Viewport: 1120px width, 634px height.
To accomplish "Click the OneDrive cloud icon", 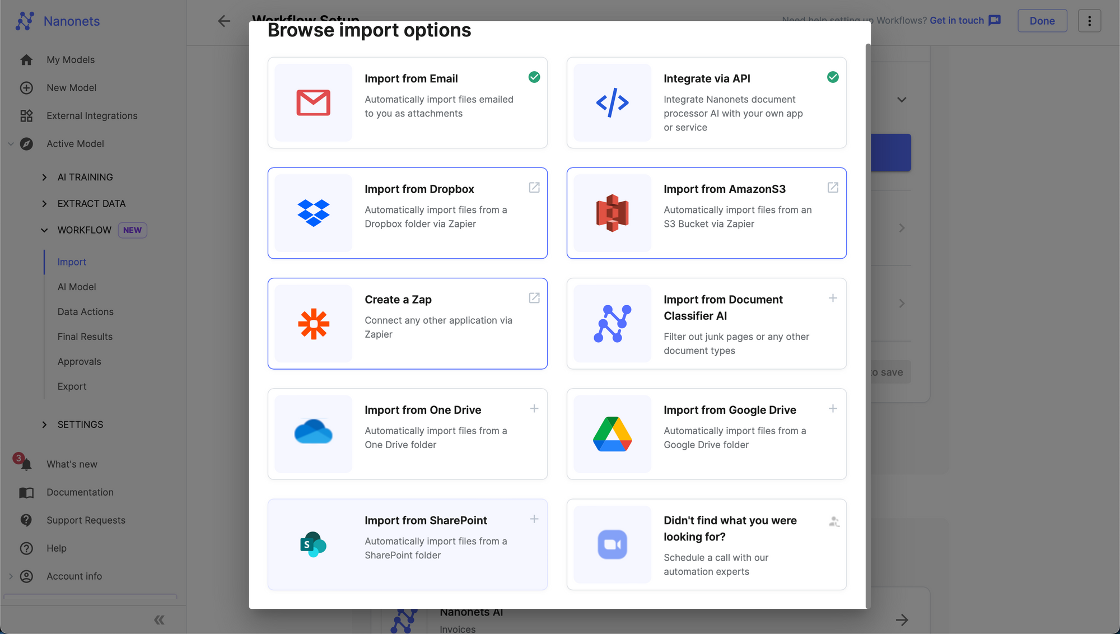I will pos(314,432).
